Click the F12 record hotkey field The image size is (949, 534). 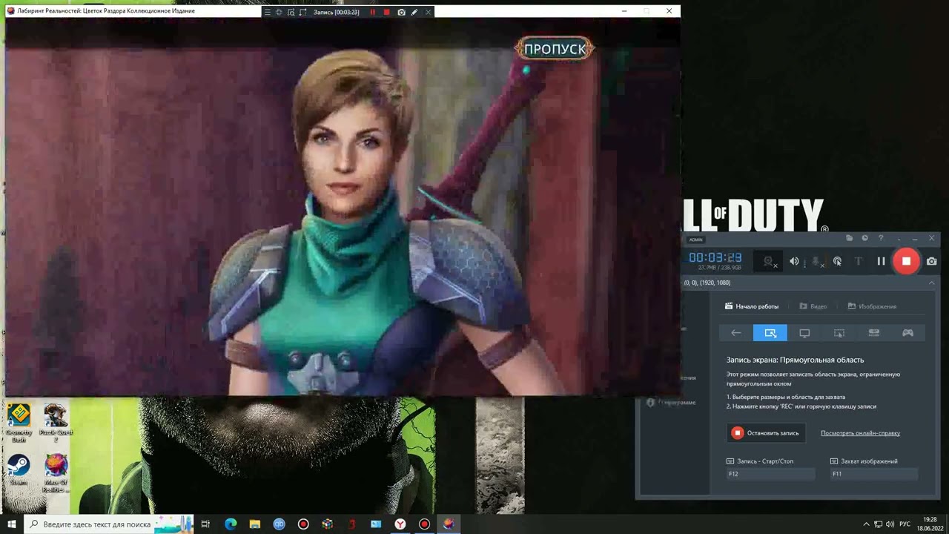[x=770, y=474]
